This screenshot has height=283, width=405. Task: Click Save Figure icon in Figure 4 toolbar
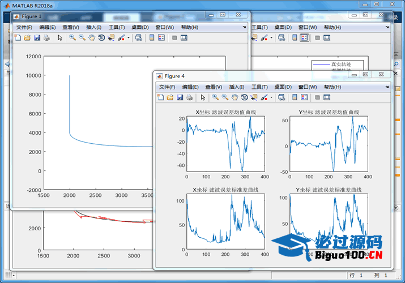pos(180,97)
